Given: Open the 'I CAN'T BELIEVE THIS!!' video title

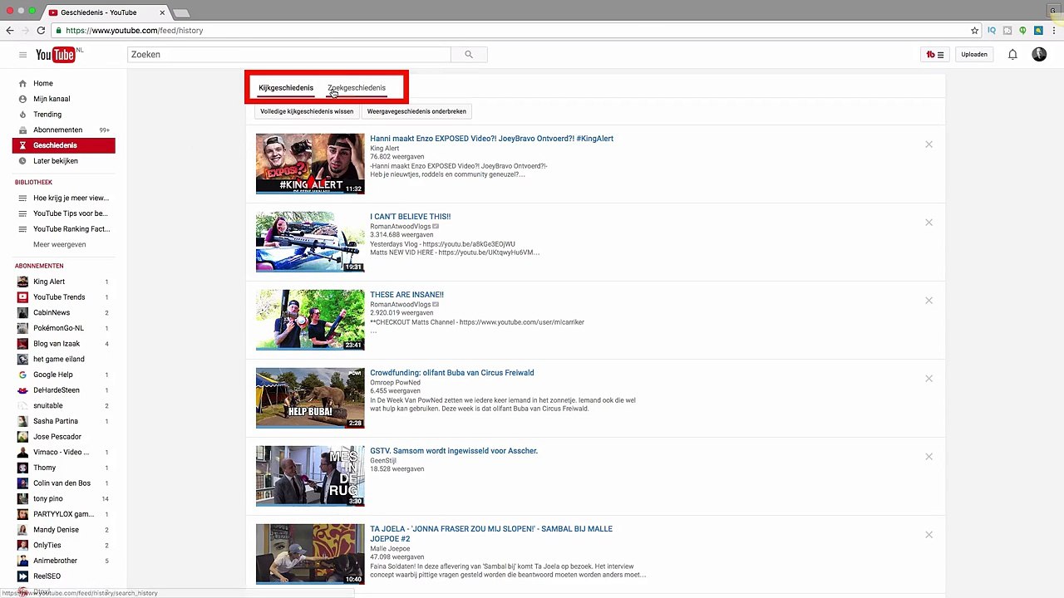Looking at the screenshot, I should pyautogui.click(x=411, y=217).
